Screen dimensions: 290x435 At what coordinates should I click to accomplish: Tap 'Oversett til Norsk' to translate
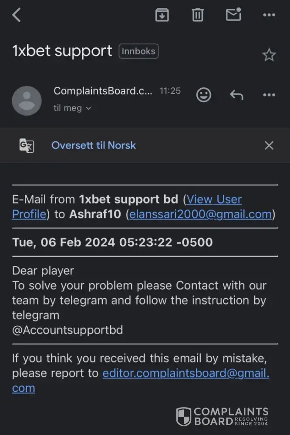point(94,145)
